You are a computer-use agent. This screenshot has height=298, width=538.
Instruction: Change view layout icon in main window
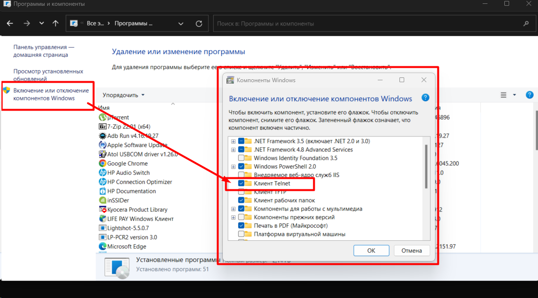(503, 95)
